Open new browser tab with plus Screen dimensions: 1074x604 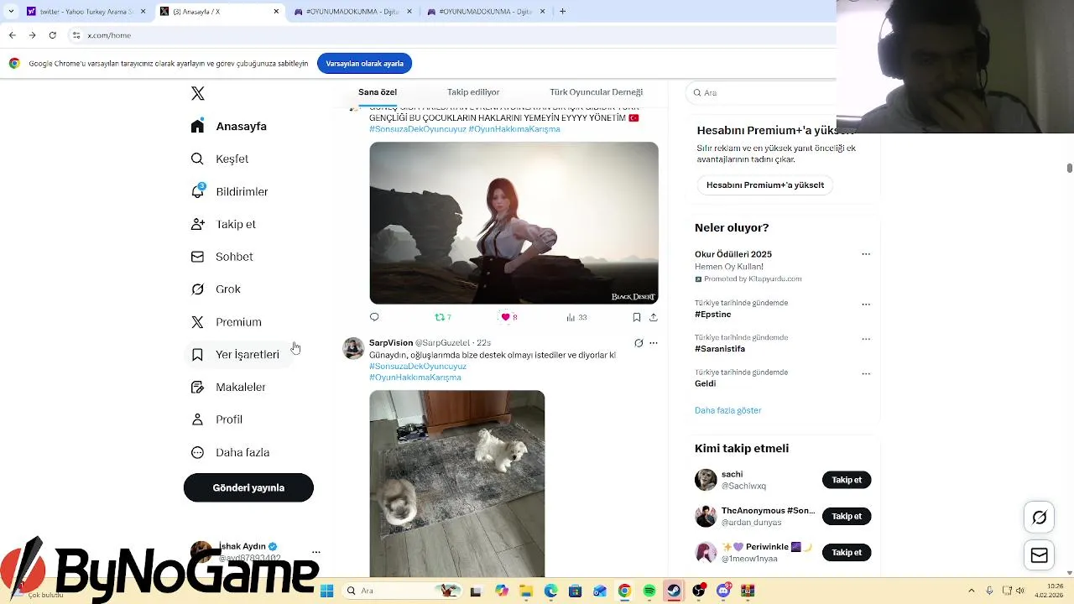pos(562,12)
